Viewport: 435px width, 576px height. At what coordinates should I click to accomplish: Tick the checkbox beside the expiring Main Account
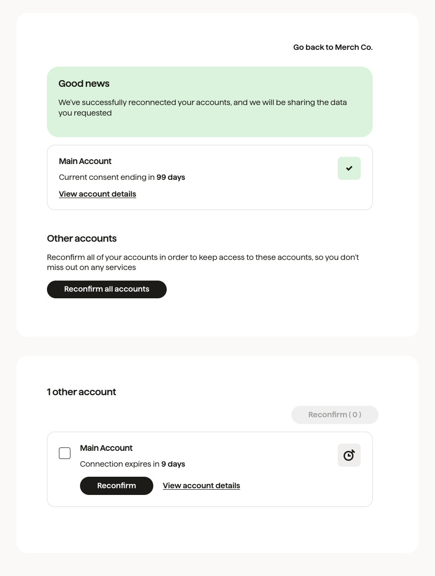click(x=65, y=453)
